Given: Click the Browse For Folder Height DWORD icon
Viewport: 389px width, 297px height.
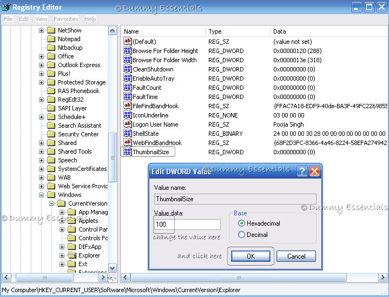Looking at the screenshot, I should coord(128,50).
